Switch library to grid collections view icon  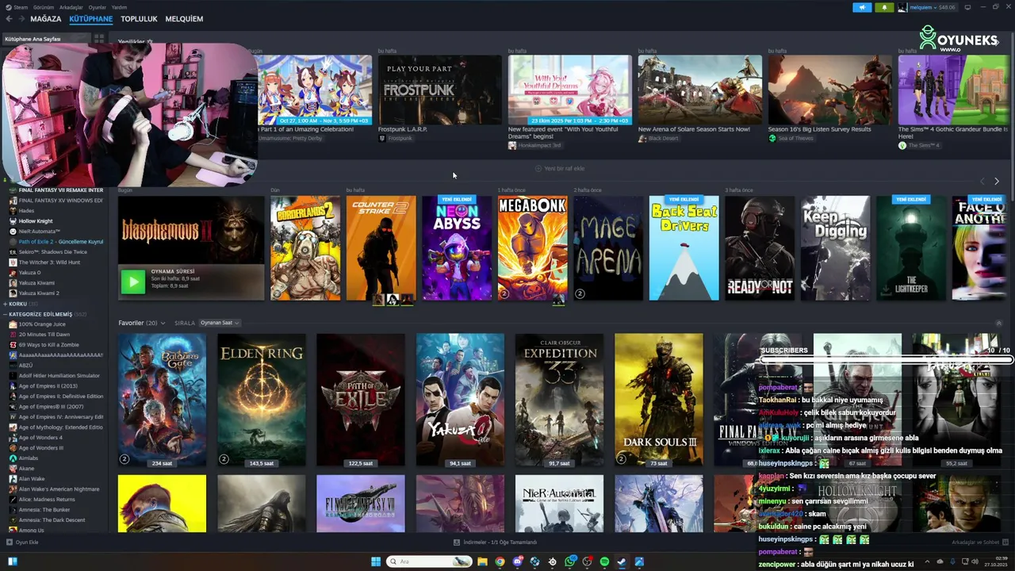[x=99, y=38]
